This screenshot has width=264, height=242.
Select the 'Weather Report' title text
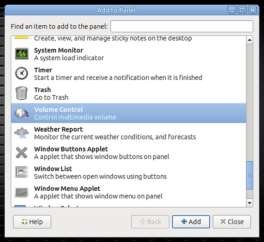(59, 129)
